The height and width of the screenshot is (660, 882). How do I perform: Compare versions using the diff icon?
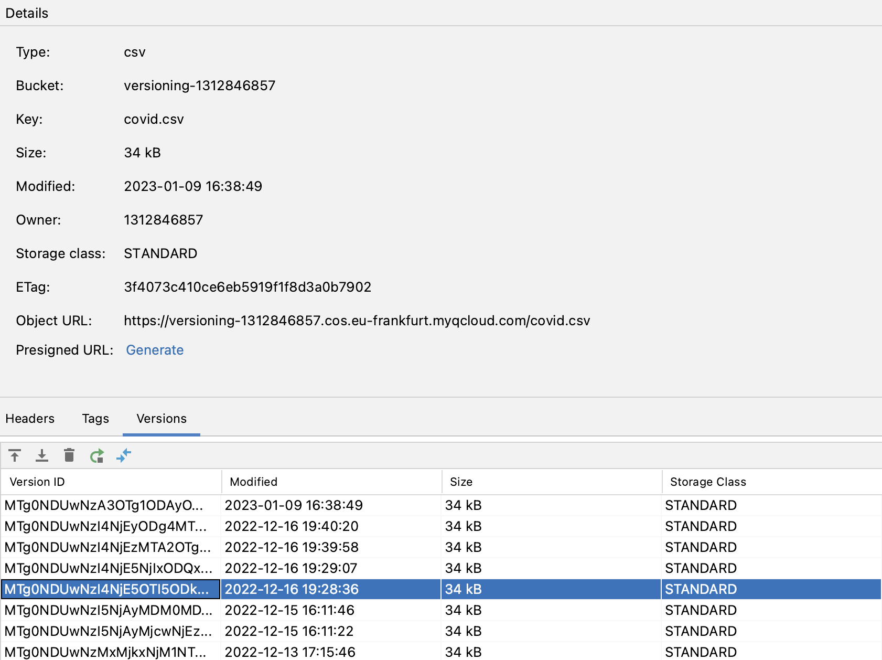point(124,455)
